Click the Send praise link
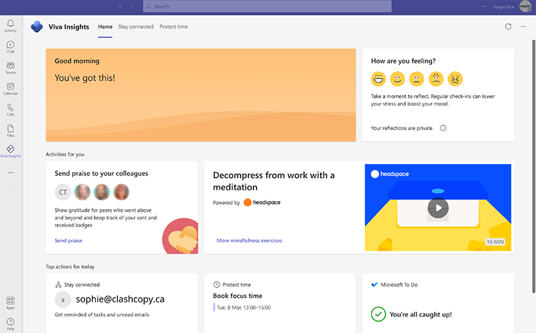The height and width of the screenshot is (333, 536). pyautogui.click(x=68, y=241)
